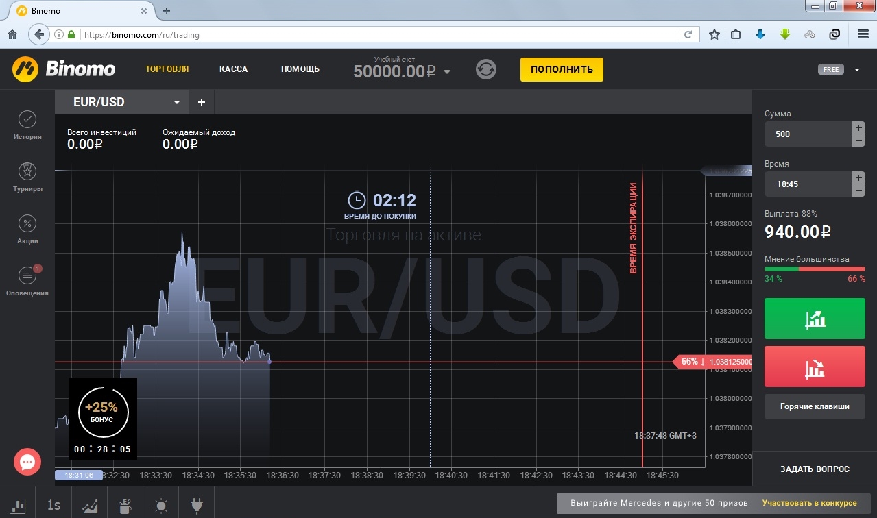The width and height of the screenshot is (877, 518).
Task: Click the green up-trade button
Action: (x=815, y=319)
